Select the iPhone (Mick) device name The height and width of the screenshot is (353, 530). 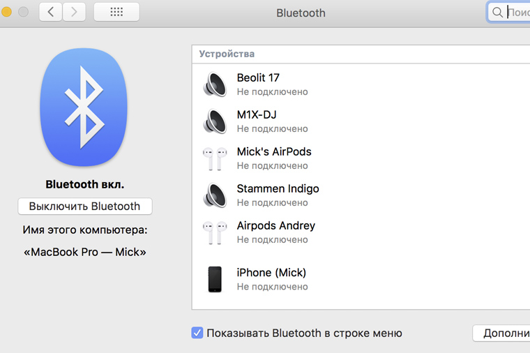click(x=271, y=273)
